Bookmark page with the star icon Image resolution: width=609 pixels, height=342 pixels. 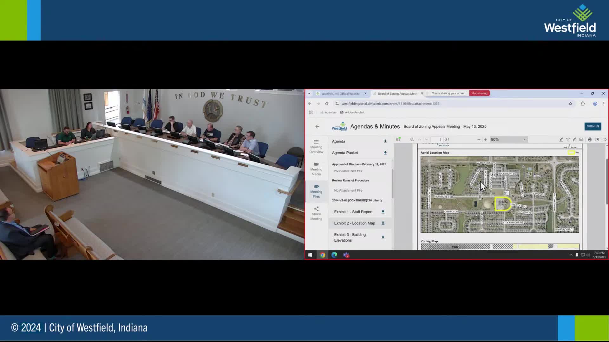570,104
